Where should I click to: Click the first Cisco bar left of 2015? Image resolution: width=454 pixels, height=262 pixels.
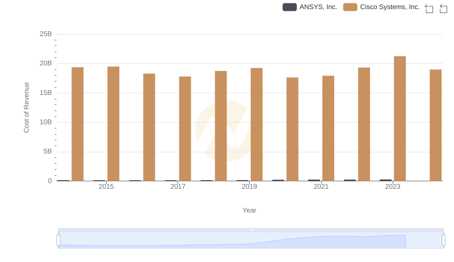(x=77, y=124)
